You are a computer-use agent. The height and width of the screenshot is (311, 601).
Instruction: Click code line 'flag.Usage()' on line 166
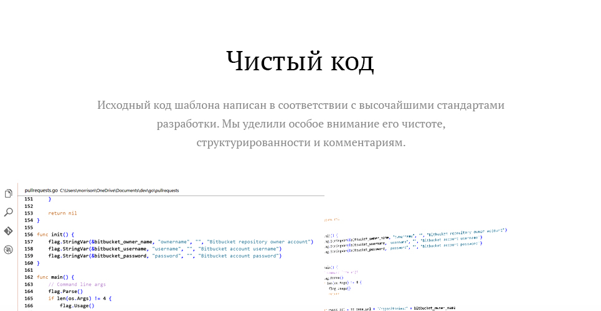(x=77, y=305)
